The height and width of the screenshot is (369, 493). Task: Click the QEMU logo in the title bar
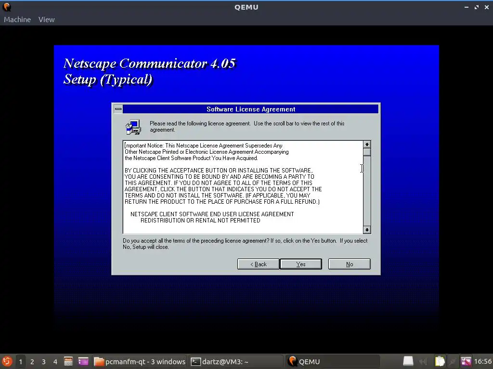tap(7, 7)
